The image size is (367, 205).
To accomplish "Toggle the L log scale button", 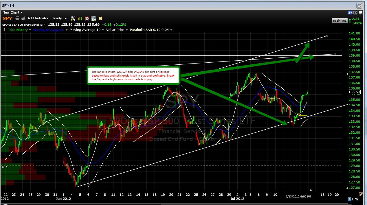I will coord(353,199).
